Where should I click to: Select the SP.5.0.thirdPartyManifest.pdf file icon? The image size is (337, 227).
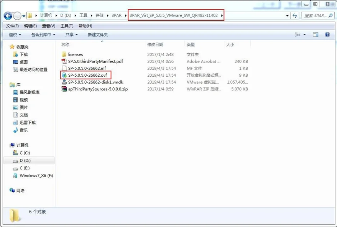point(64,61)
